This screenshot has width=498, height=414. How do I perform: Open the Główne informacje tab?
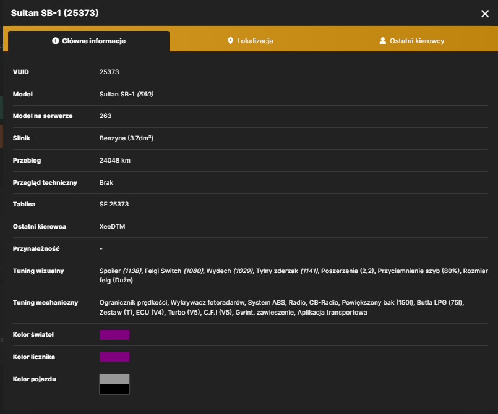click(x=88, y=41)
